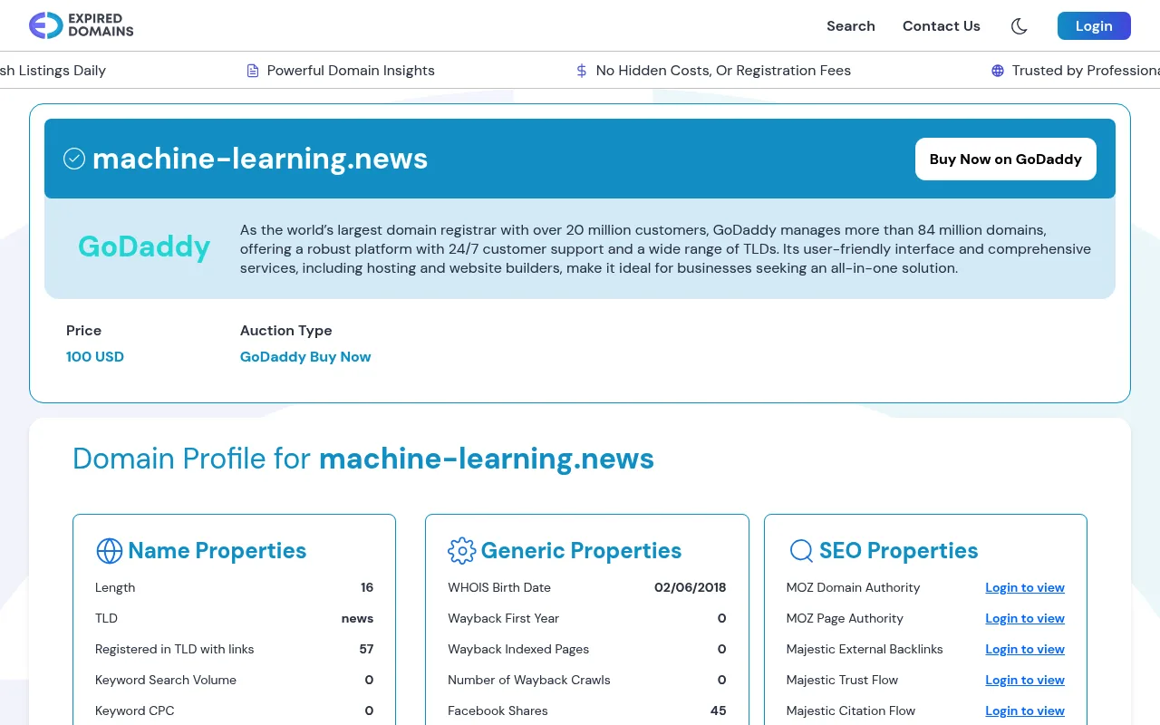
Task: Click Buy Now on GoDaddy button
Action: point(1006,159)
